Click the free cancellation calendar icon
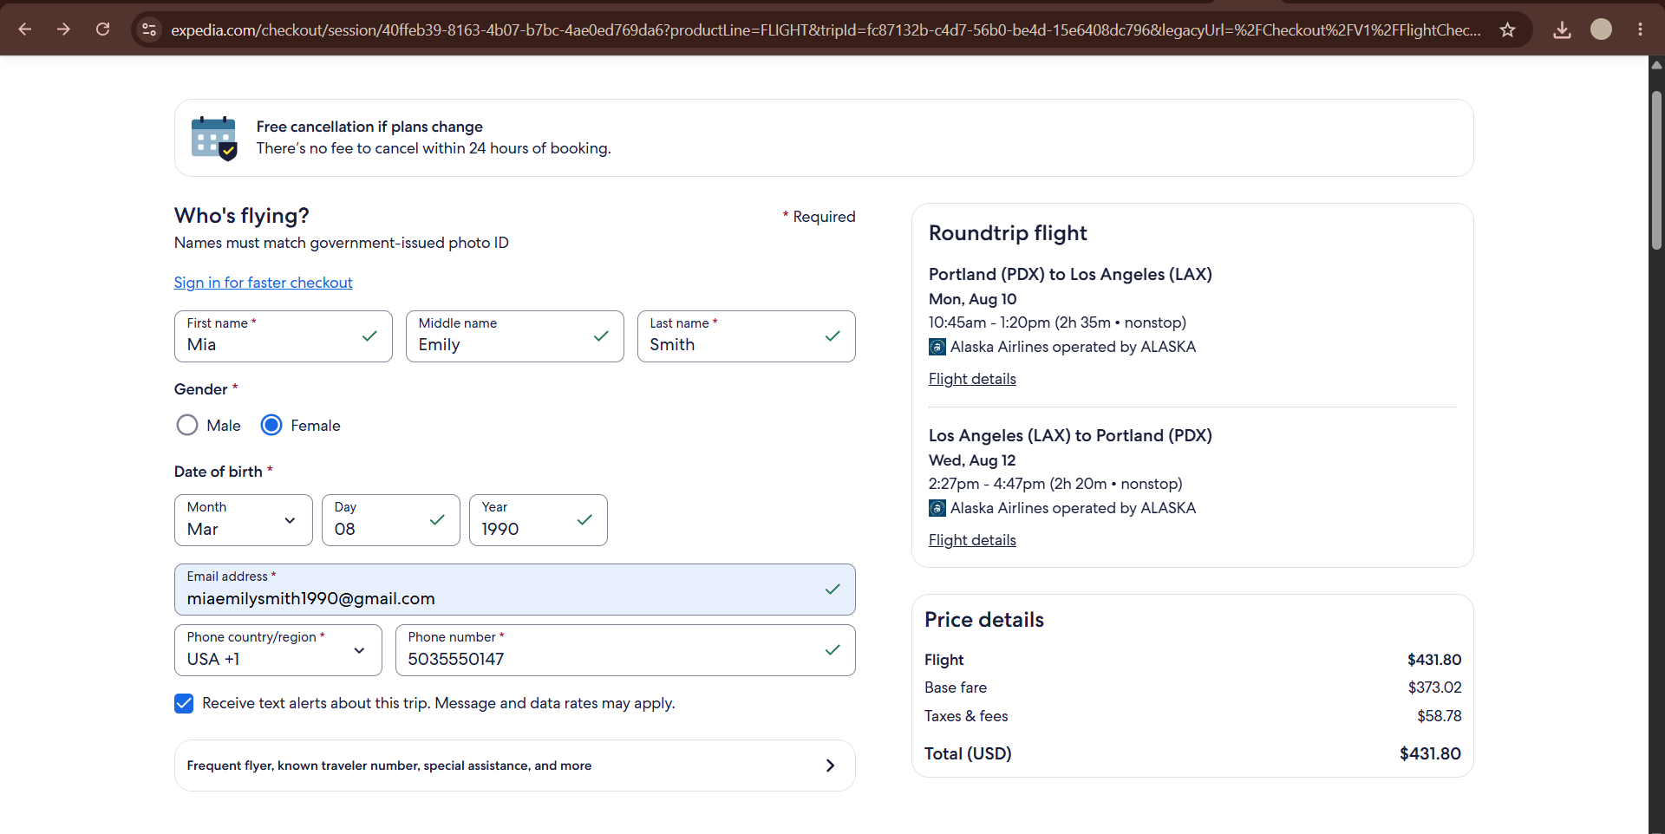Screen dimensions: 1665x834 pyautogui.click(x=214, y=138)
